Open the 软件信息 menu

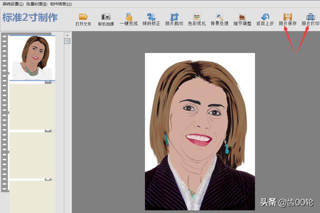60,3
